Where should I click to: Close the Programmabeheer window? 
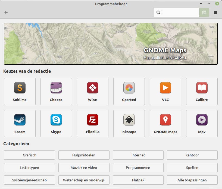(x=217, y=4)
